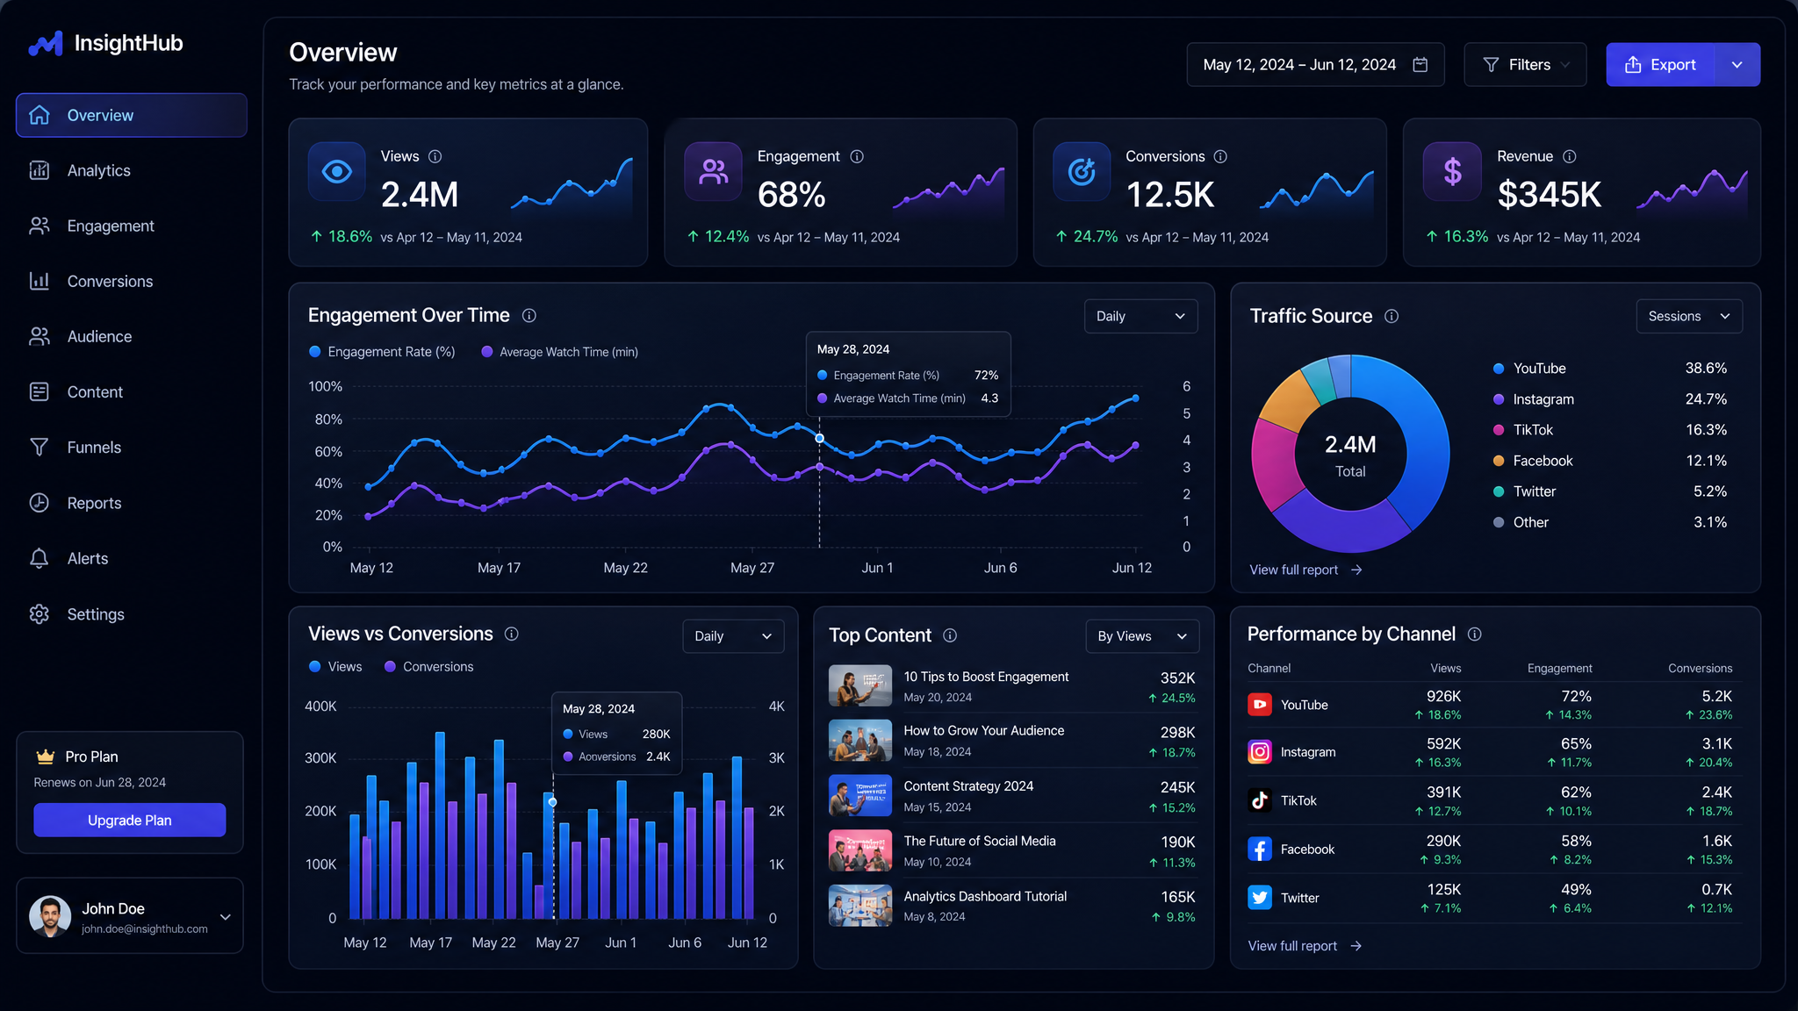Open info tooltip beside the Conversions card title
The height and width of the screenshot is (1011, 1798).
[x=1220, y=156]
